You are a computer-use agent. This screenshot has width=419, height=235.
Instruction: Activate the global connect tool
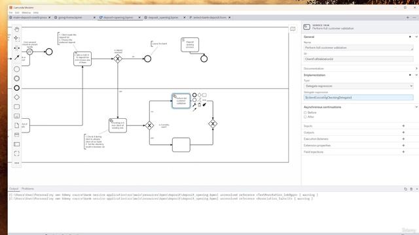(x=16, y=57)
